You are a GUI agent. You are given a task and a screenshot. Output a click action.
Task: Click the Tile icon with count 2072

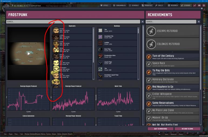click(x=100, y=31)
